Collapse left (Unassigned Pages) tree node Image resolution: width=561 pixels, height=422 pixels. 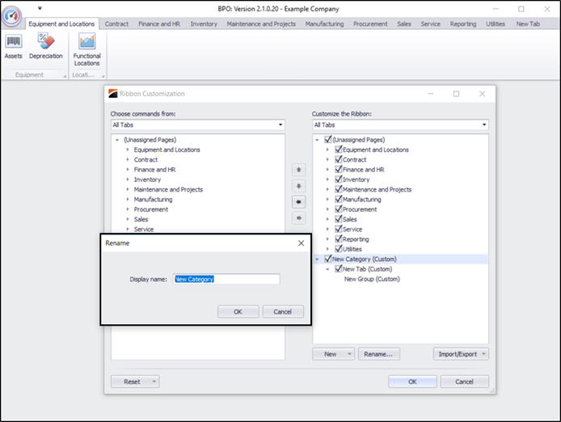(117, 140)
